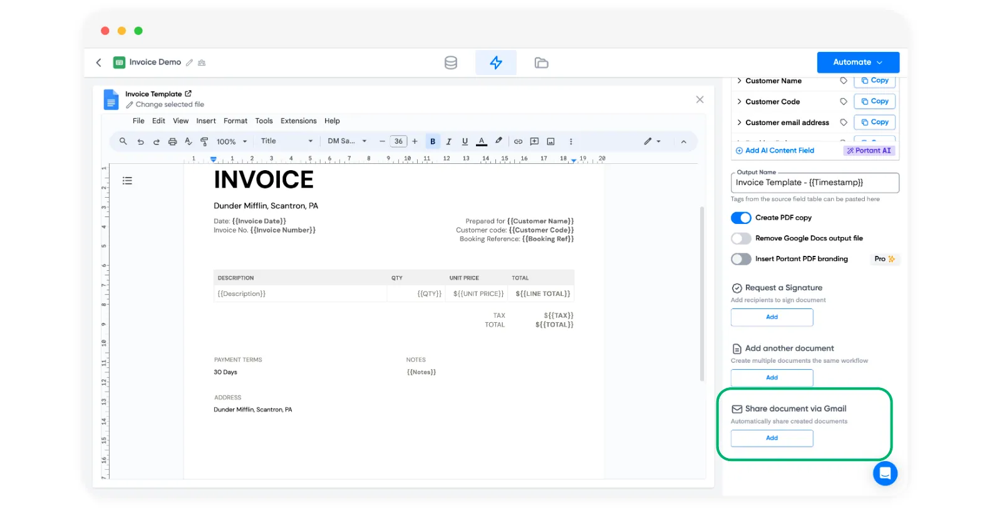Copy the Customer email address tag
992x508 pixels.
[874, 122]
